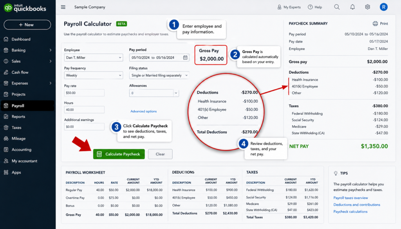Open the user profile avatar R
Image resolution: width=401 pixels, height=229 pixels.
coord(383,7)
